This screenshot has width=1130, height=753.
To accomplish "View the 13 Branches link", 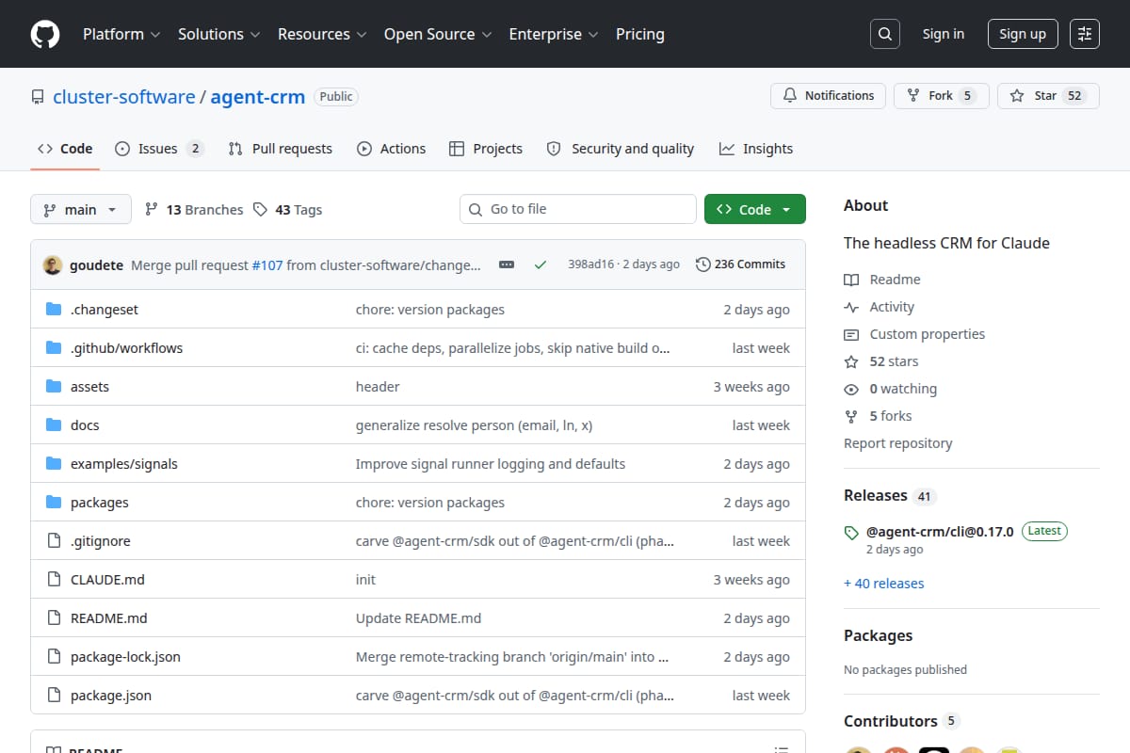I will (194, 209).
